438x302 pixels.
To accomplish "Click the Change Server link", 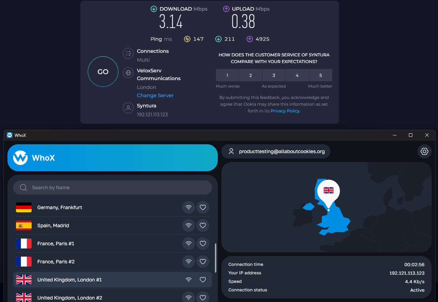I will (x=155, y=95).
